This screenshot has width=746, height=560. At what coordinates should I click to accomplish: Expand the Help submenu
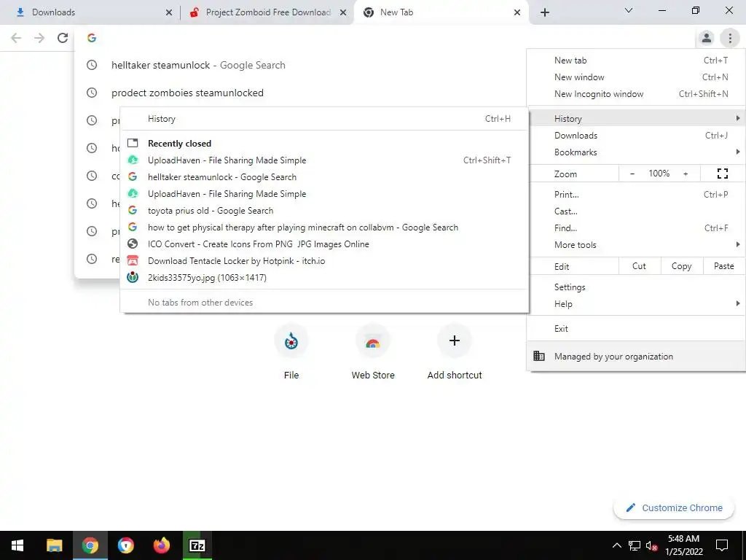coord(636,304)
